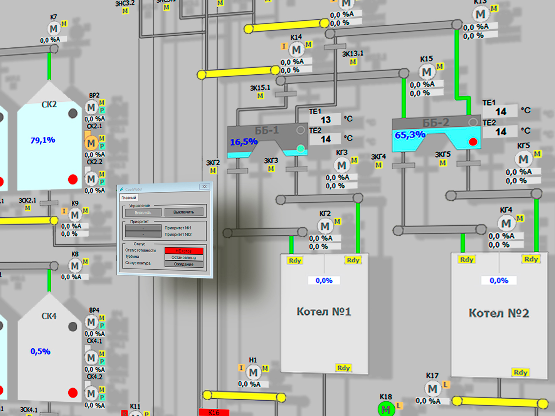Viewport: 555px width, 416px height.
Task: Click the КГ4 motor symbol
Action: click(506, 223)
